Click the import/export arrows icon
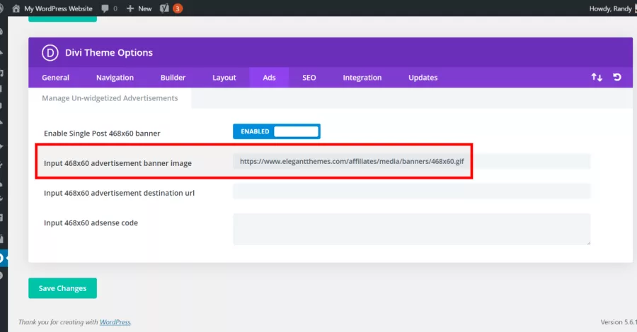 coord(597,77)
